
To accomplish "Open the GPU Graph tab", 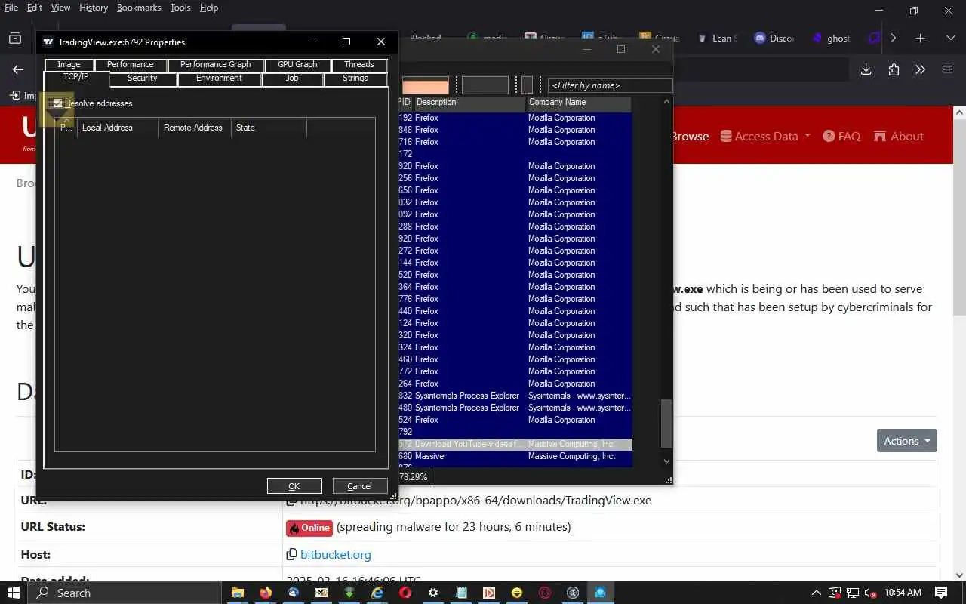I will [297, 65].
